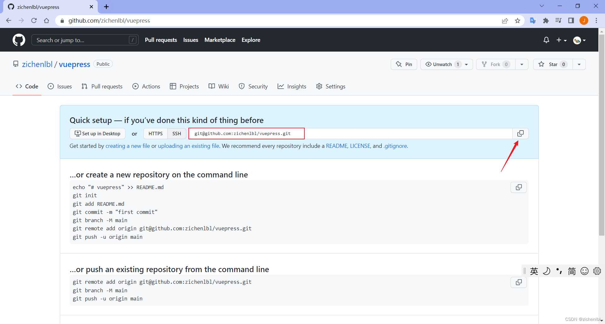
Task: Open the zichenlbl owner link
Action: pos(37,64)
